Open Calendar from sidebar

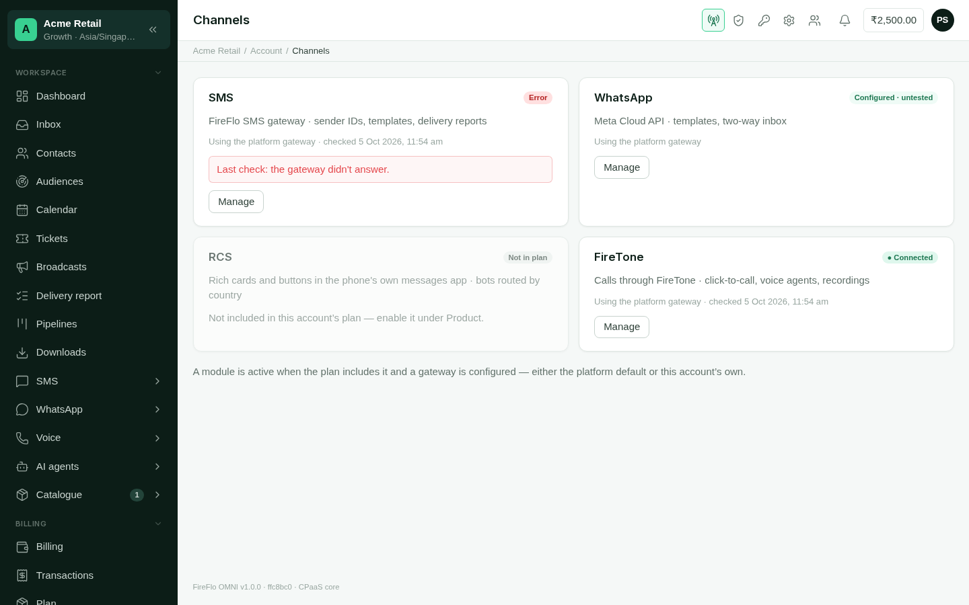(89, 210)
